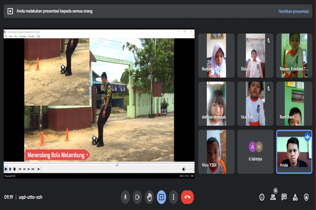Image resolution: width=316 pixels, height=210 pixels.
Task: Open the Favorites menu in the media player
Action: coord(31,36)
